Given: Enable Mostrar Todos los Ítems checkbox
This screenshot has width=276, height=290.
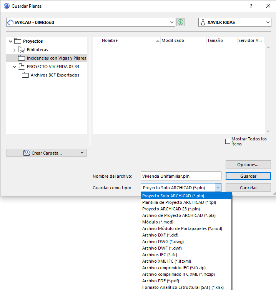Looking at the screenshot, I should pyautogui.click(x=228, y=141).
